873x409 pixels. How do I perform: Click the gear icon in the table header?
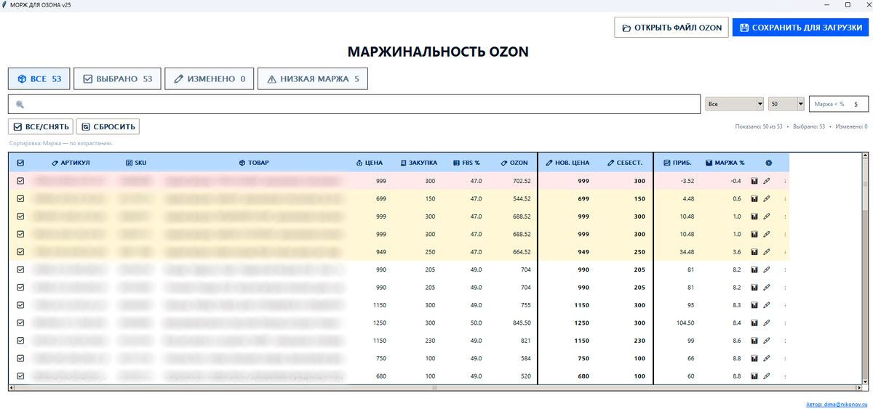[768, 163]
